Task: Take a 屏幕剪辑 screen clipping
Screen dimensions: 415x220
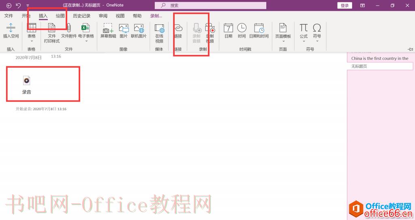Action: [x=108, y=31]
